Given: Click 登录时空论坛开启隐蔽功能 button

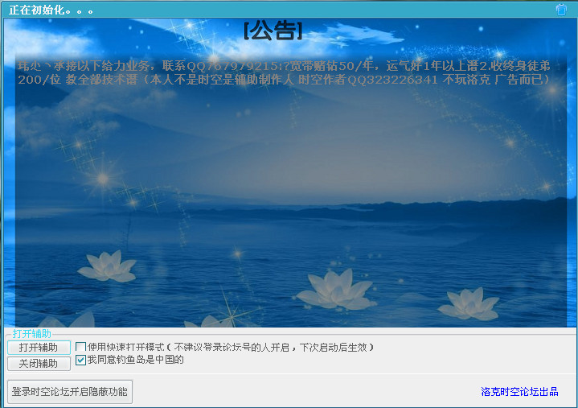Looking at the screenshot, I should coord(70,391).
